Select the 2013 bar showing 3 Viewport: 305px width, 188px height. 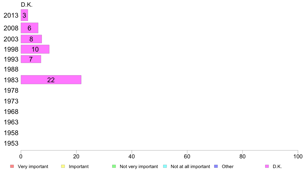click(24, 15)
